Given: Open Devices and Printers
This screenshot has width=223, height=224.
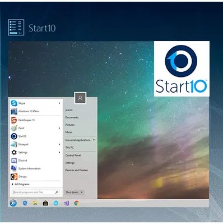Looking at the screenshot, I should (x=77, y=170).
